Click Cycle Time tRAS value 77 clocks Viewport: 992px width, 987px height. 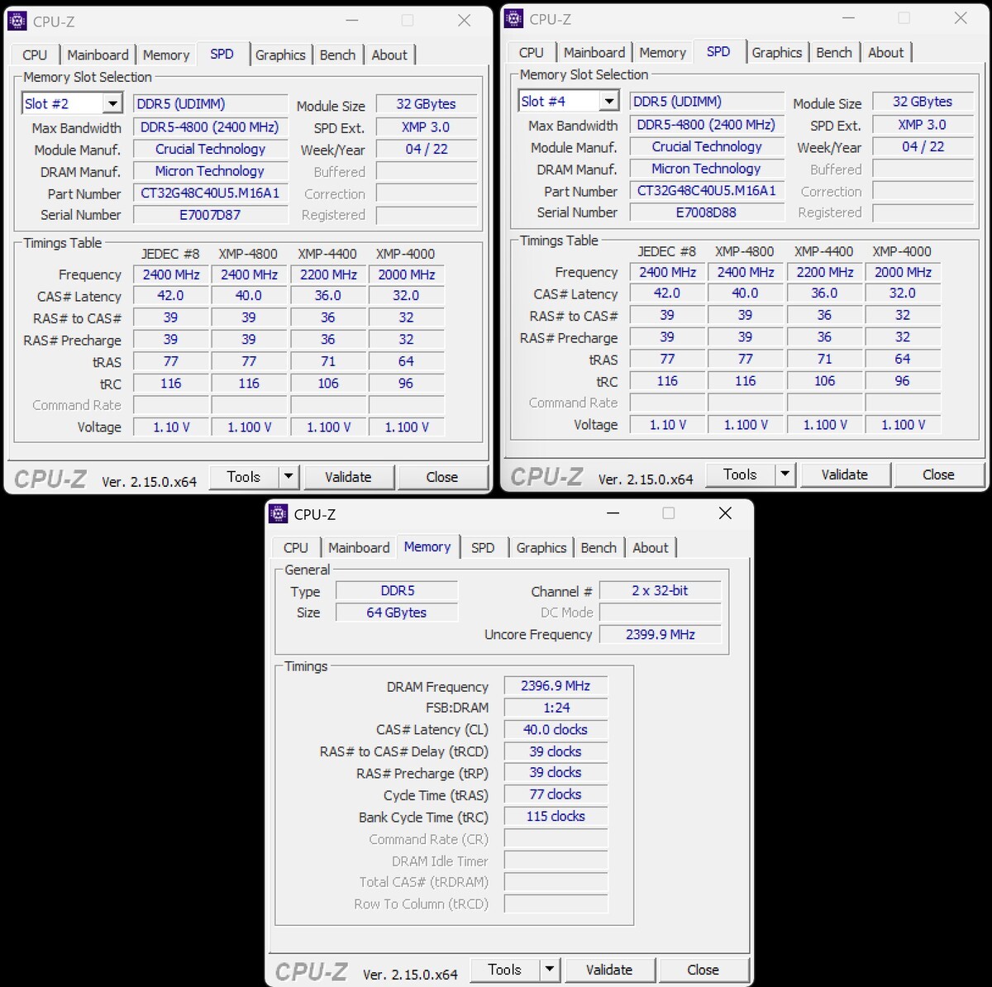556,794
